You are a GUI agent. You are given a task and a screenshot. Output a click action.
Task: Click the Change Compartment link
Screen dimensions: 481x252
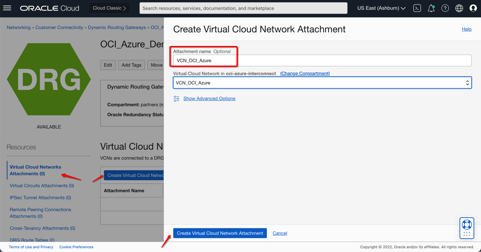tap(305, 74)
